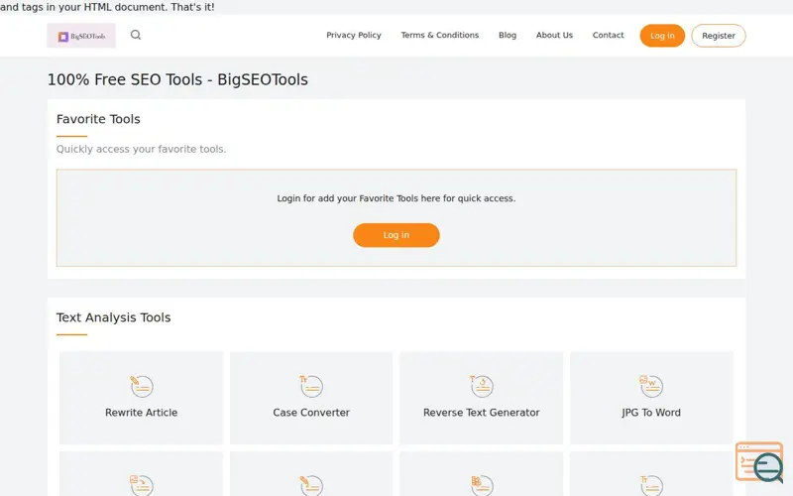Image resolution: width=793 pixels, height=496 pixels.
Task: Open the Case Converter tool label
Action: 311,413
